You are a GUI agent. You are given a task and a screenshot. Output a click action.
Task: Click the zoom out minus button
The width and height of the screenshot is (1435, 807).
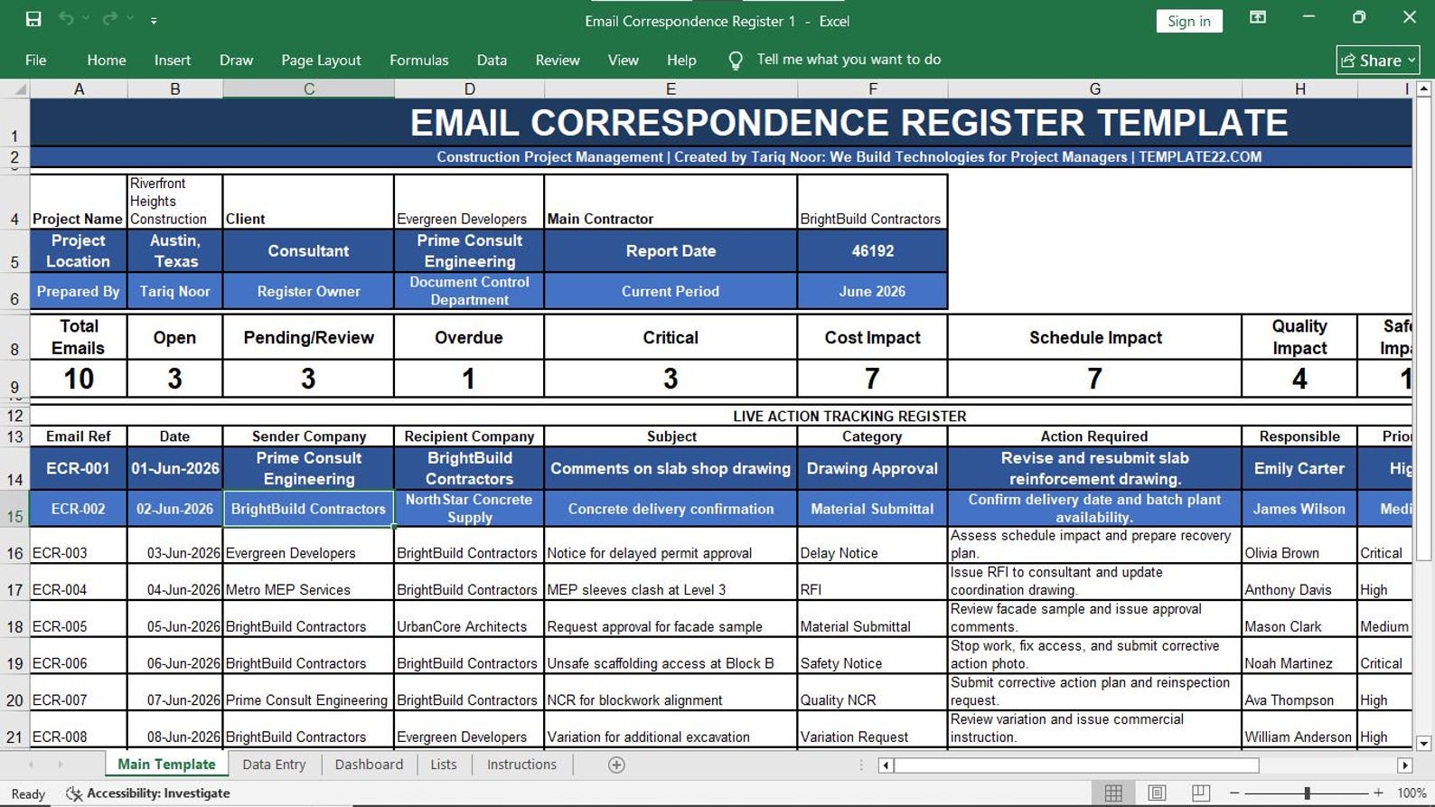click(1234, 793)
